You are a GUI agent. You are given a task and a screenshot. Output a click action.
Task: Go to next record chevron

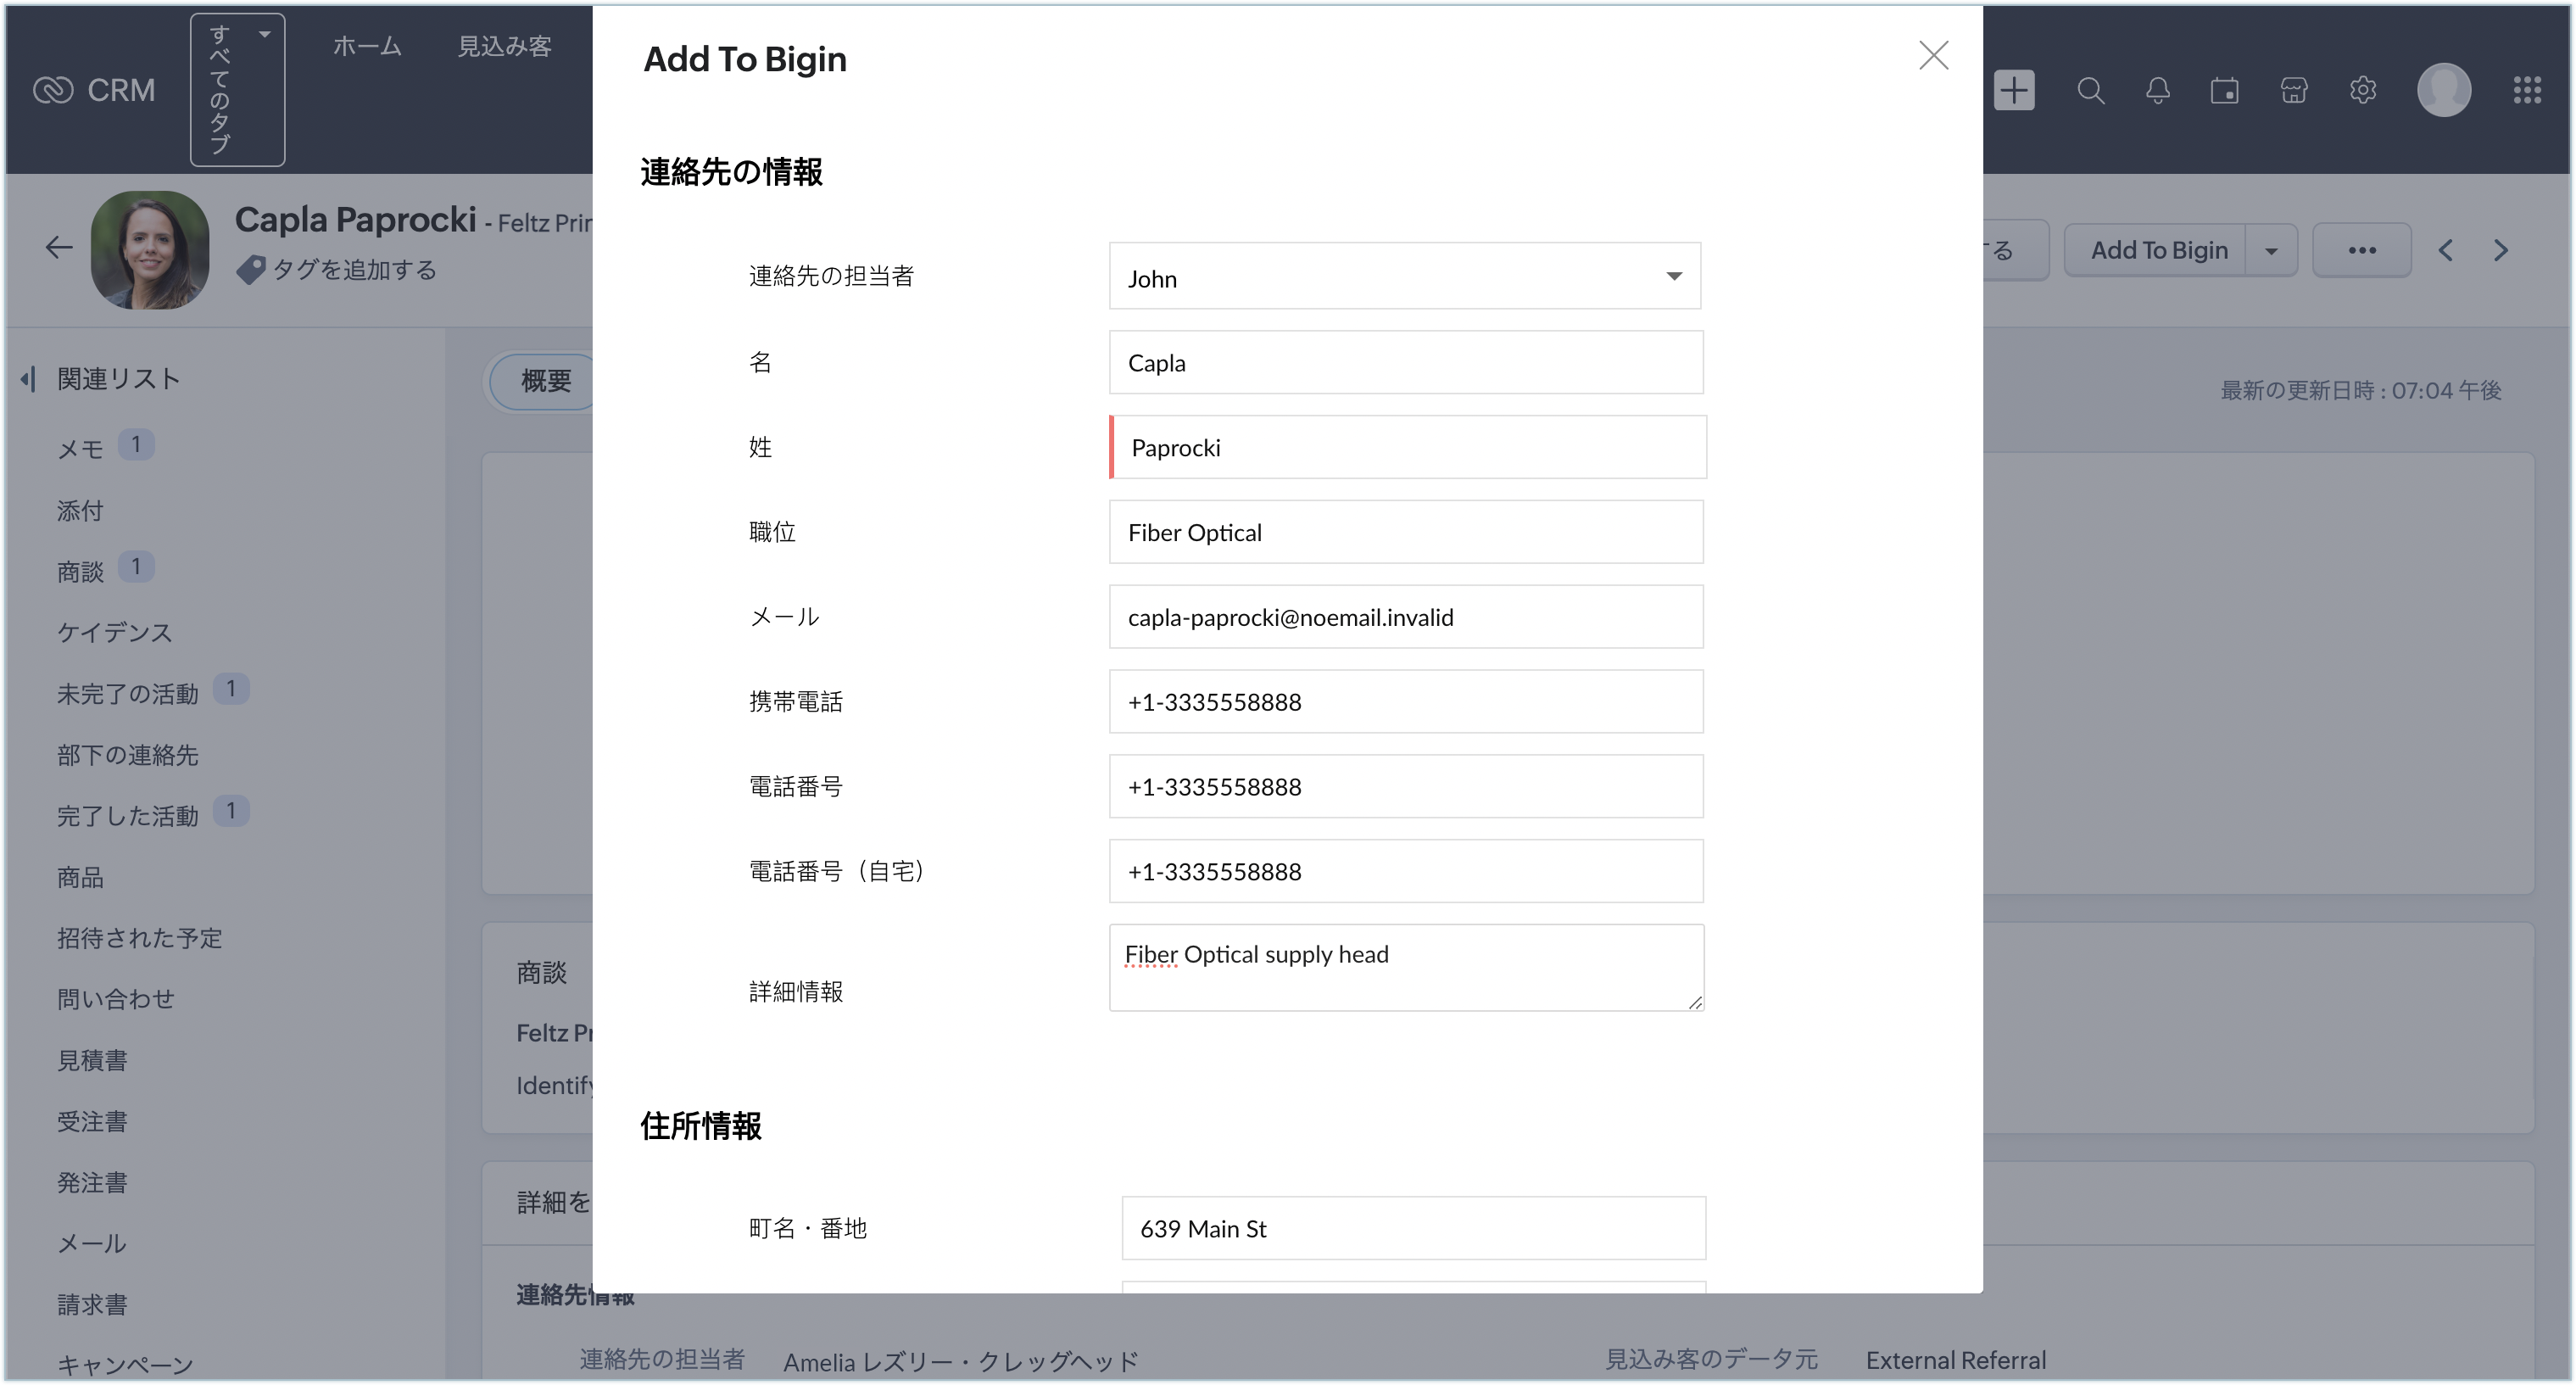point(2500,250)
